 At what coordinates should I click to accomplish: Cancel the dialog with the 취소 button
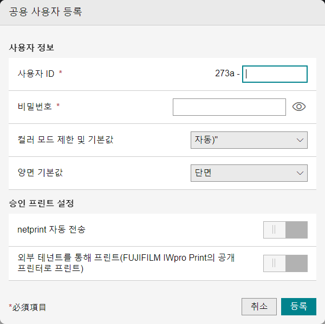click(259, 307)
